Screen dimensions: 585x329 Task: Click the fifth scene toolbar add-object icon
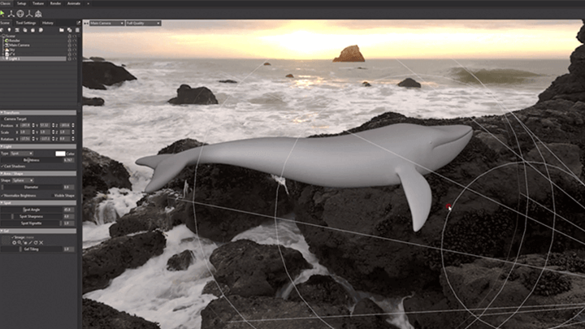[x=32, y=30]
